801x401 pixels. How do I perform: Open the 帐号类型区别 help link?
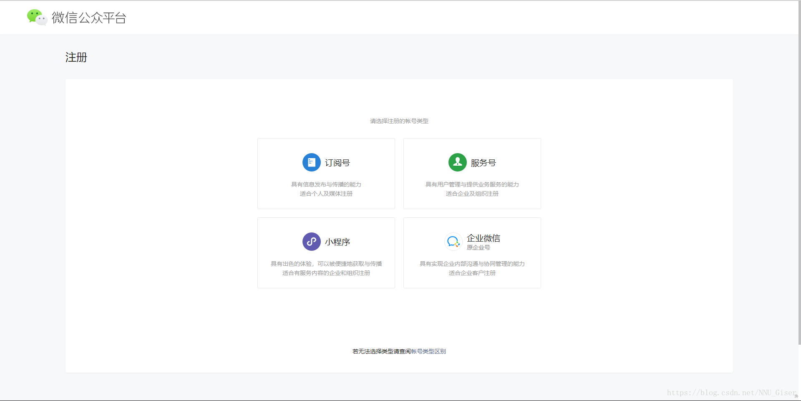point(428,351)
